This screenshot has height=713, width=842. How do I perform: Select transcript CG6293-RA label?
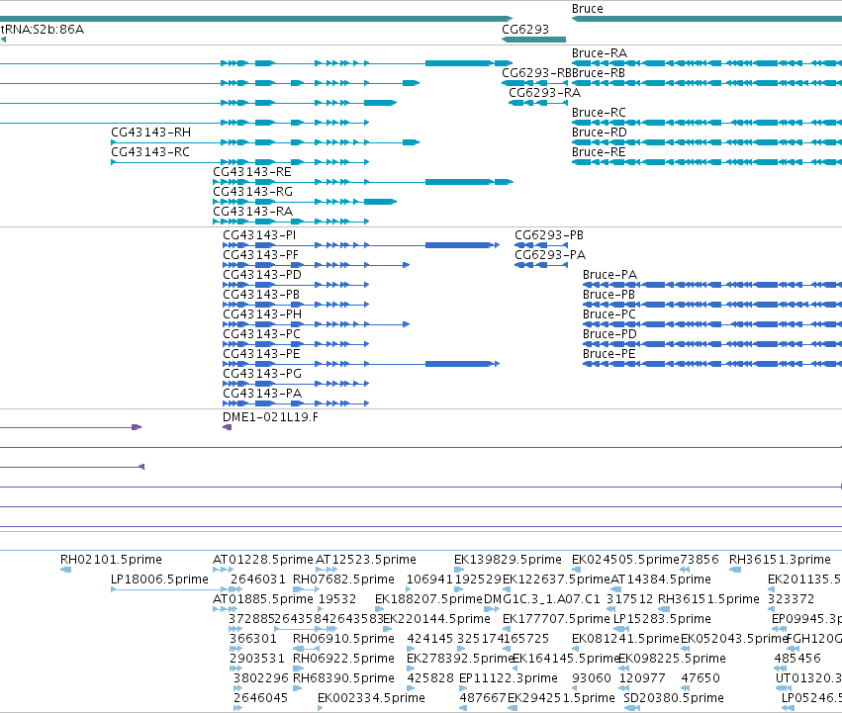[x=544, y=93]
